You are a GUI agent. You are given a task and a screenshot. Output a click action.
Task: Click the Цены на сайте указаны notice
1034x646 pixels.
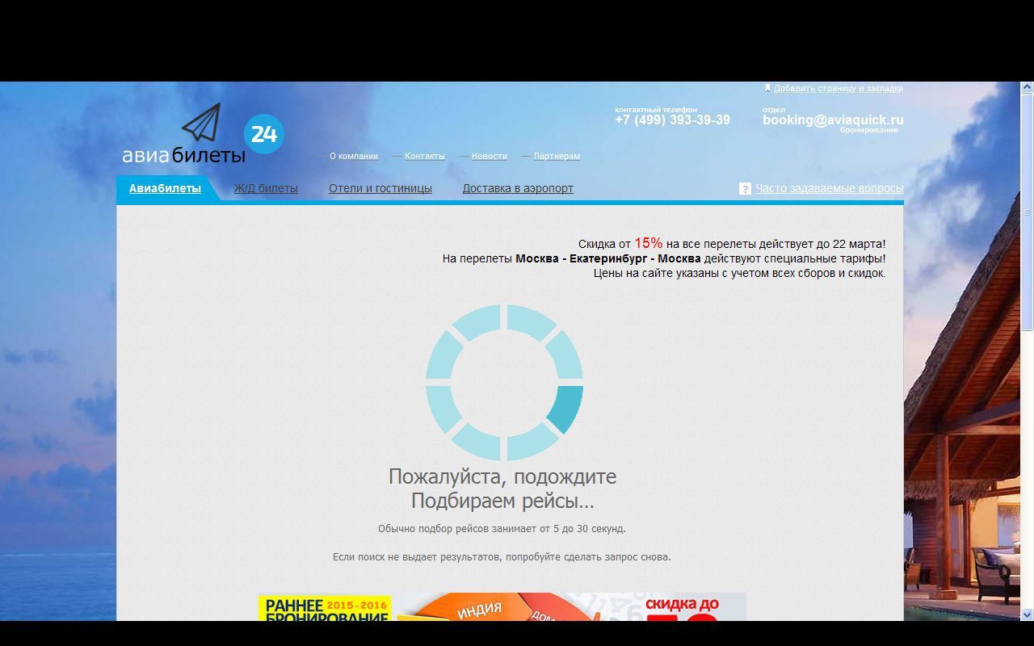[x=739, y=273]
